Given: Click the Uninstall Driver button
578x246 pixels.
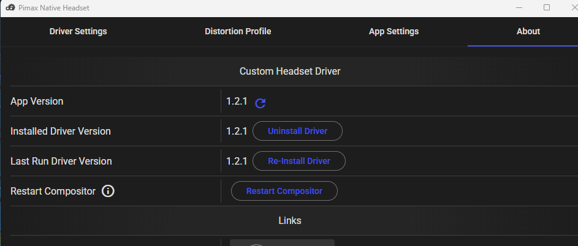Looking at the screenshot, I should [x=297, y=131].
